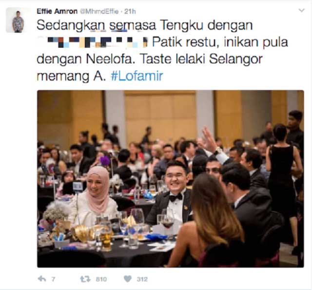This screenshot has width=312, height=290.
Task: Click the reply arrow icon
Action: click(x=42, y=279)
